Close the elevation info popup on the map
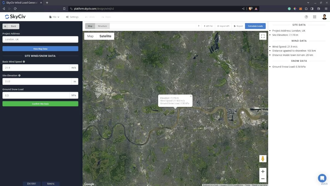The image size is (330, 186). 191,96
